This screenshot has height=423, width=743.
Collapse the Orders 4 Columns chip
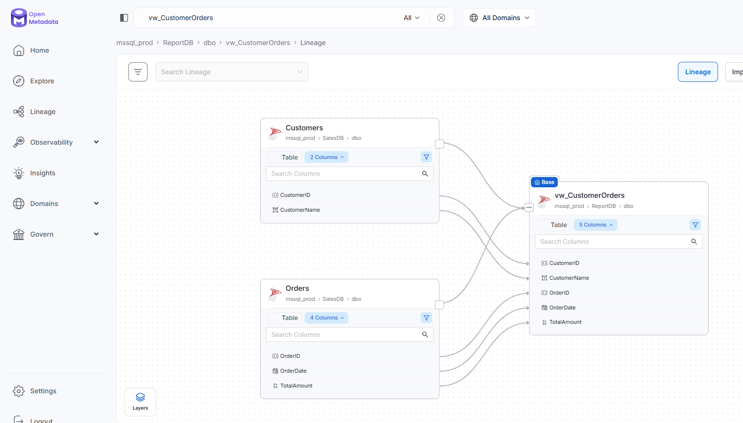coord(327,318)
